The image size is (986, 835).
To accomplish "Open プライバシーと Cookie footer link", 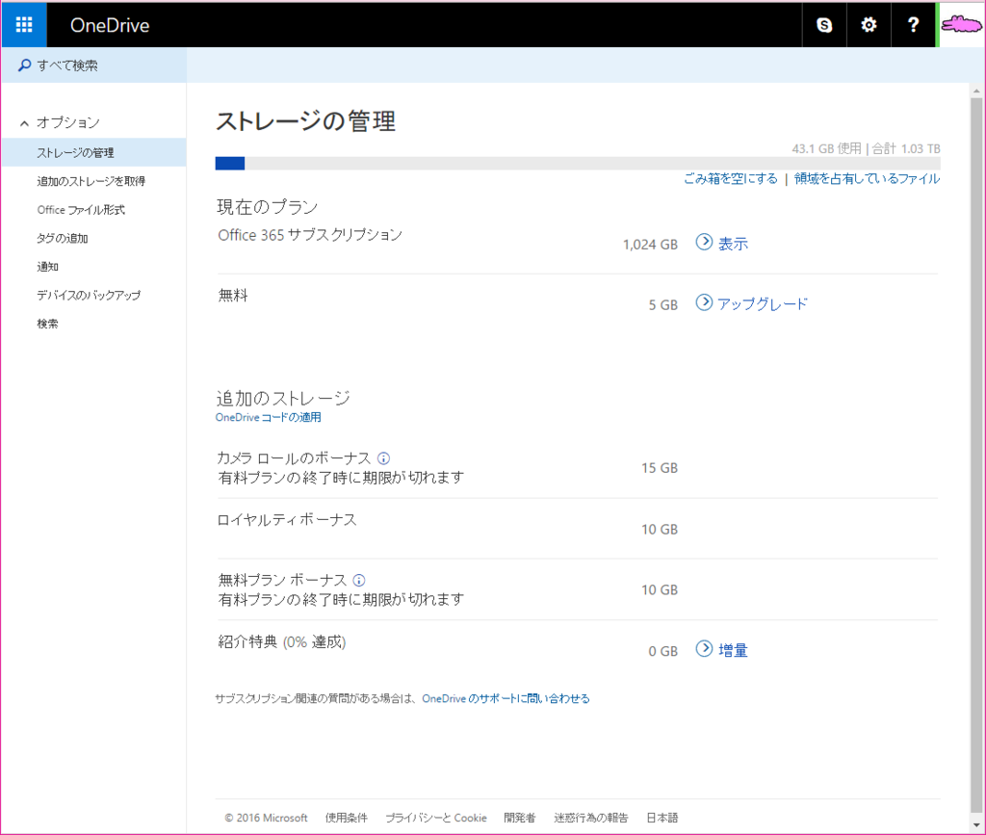I will coord(436,818).
